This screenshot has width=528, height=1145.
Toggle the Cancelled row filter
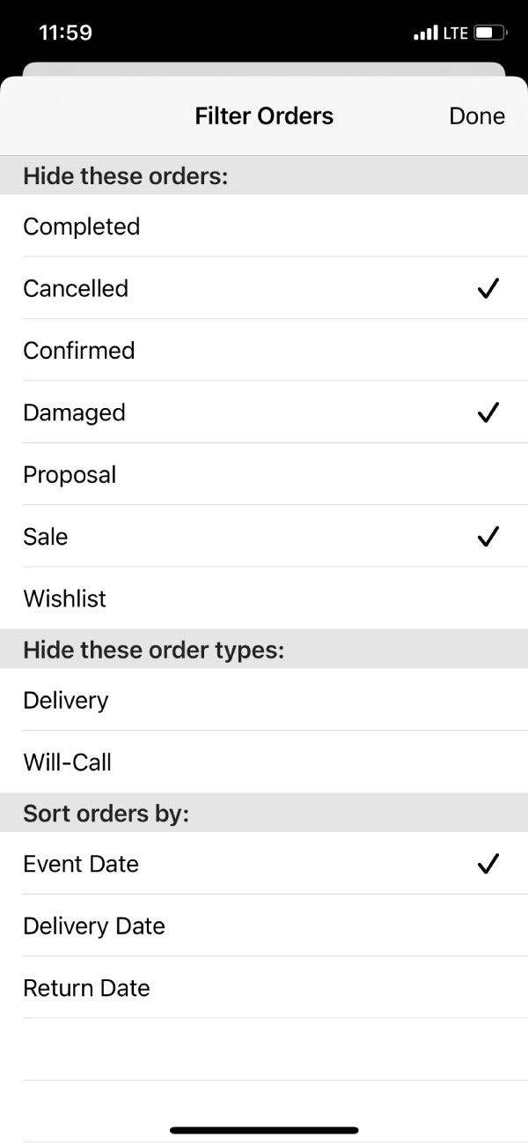264,288
